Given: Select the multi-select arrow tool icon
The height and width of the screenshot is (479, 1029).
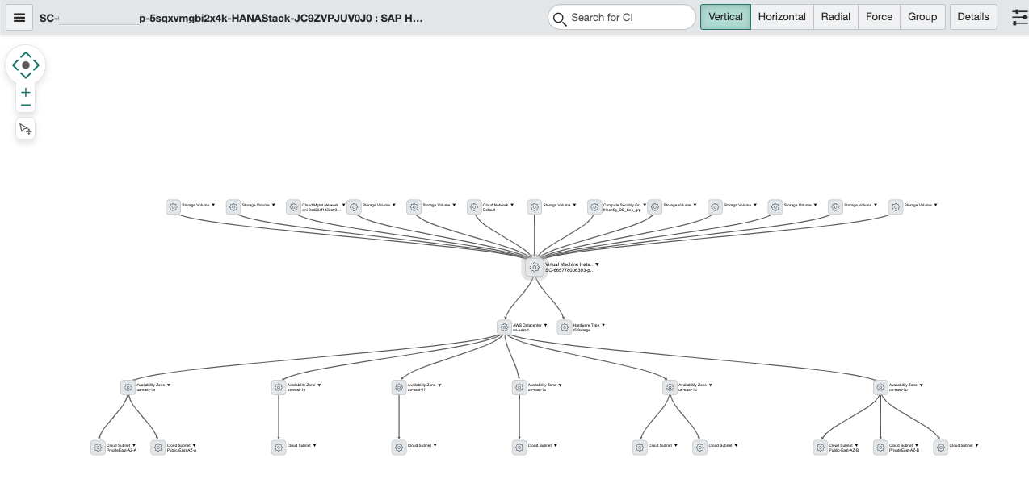Looking at the screenshot, I should click(25, 128).
